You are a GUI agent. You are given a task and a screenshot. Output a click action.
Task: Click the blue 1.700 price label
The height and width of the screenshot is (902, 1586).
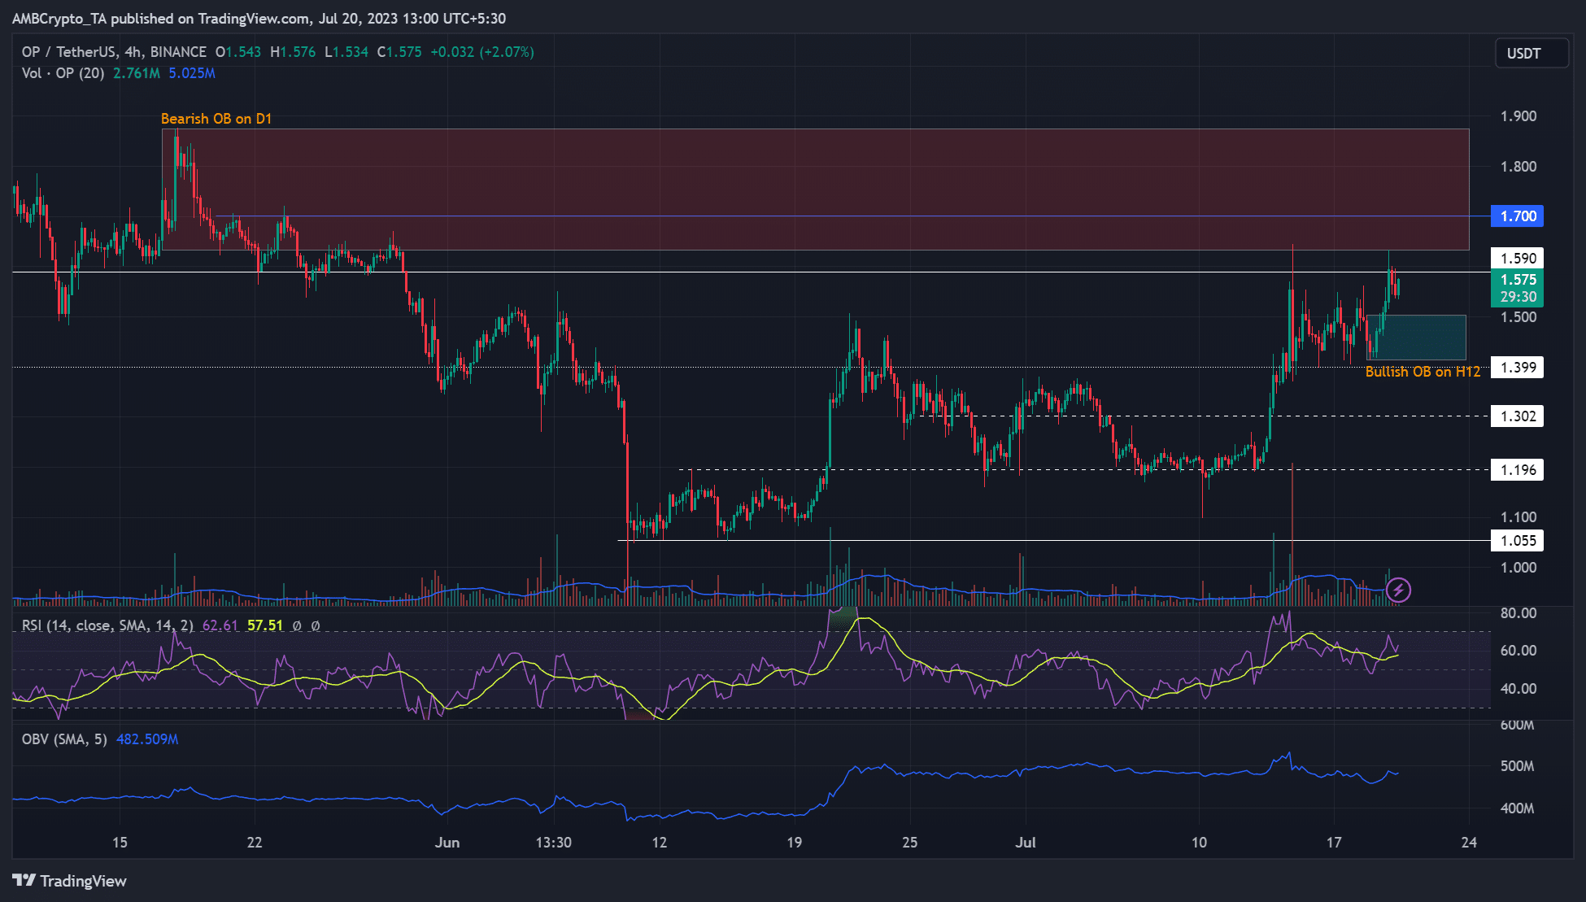pos(1517,216)
